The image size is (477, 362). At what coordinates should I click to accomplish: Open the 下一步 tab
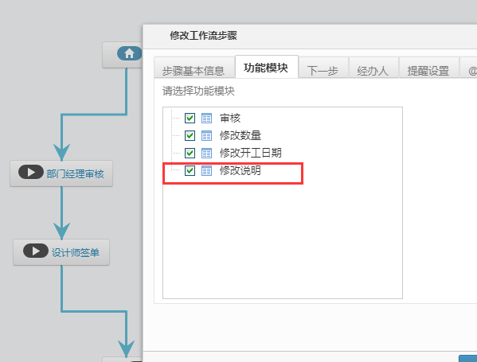(323, 68)
